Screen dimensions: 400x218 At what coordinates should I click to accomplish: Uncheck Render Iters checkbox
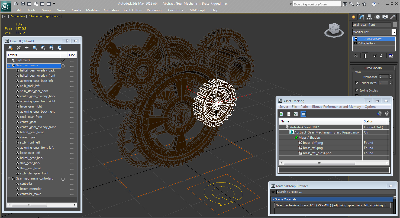(x=357, y=83)
